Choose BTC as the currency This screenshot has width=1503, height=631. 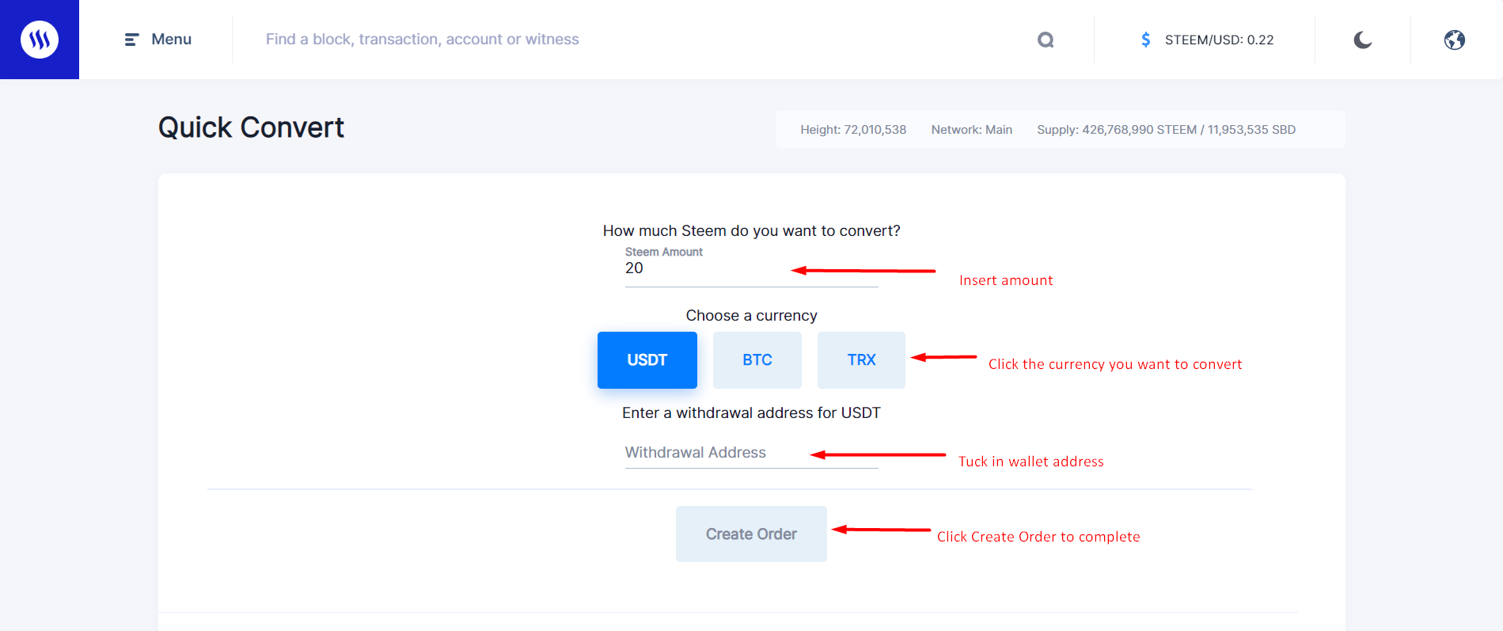pyautogui.click(x=757, y=360)
